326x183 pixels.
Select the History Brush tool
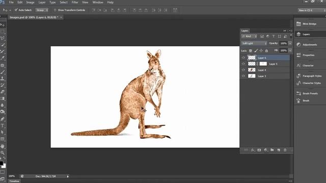pyautogui.click(x=3, y=85)
